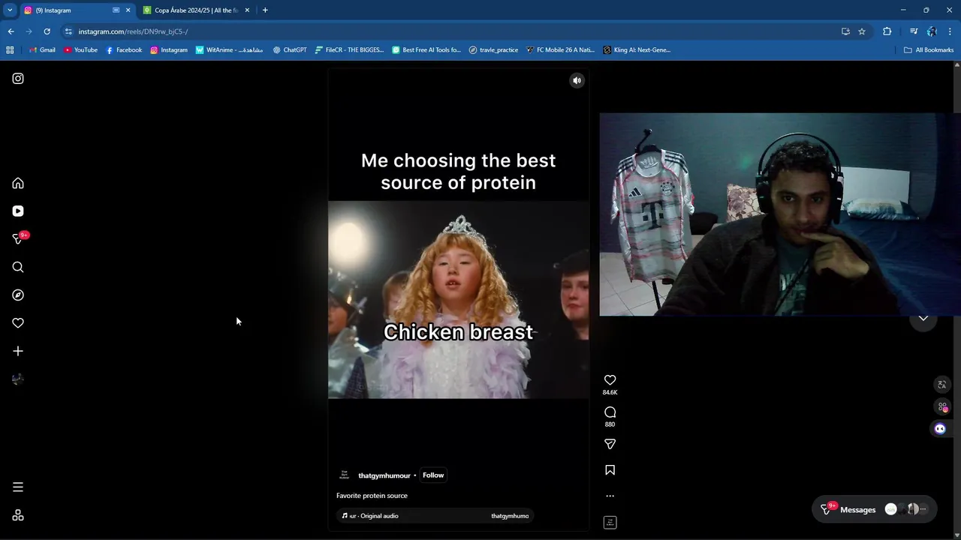Follow thatgymhumour account
The height and width of the screenshot is (540, 961).
(x=433, y=475)
